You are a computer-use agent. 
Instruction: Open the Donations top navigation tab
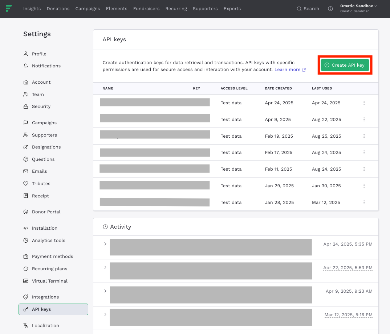tap(58, 9)
